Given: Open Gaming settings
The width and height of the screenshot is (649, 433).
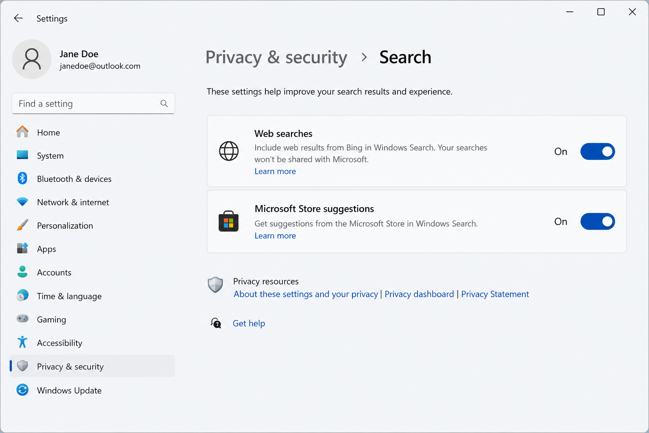Looking at the screenshot, I should tap(92, 319).
